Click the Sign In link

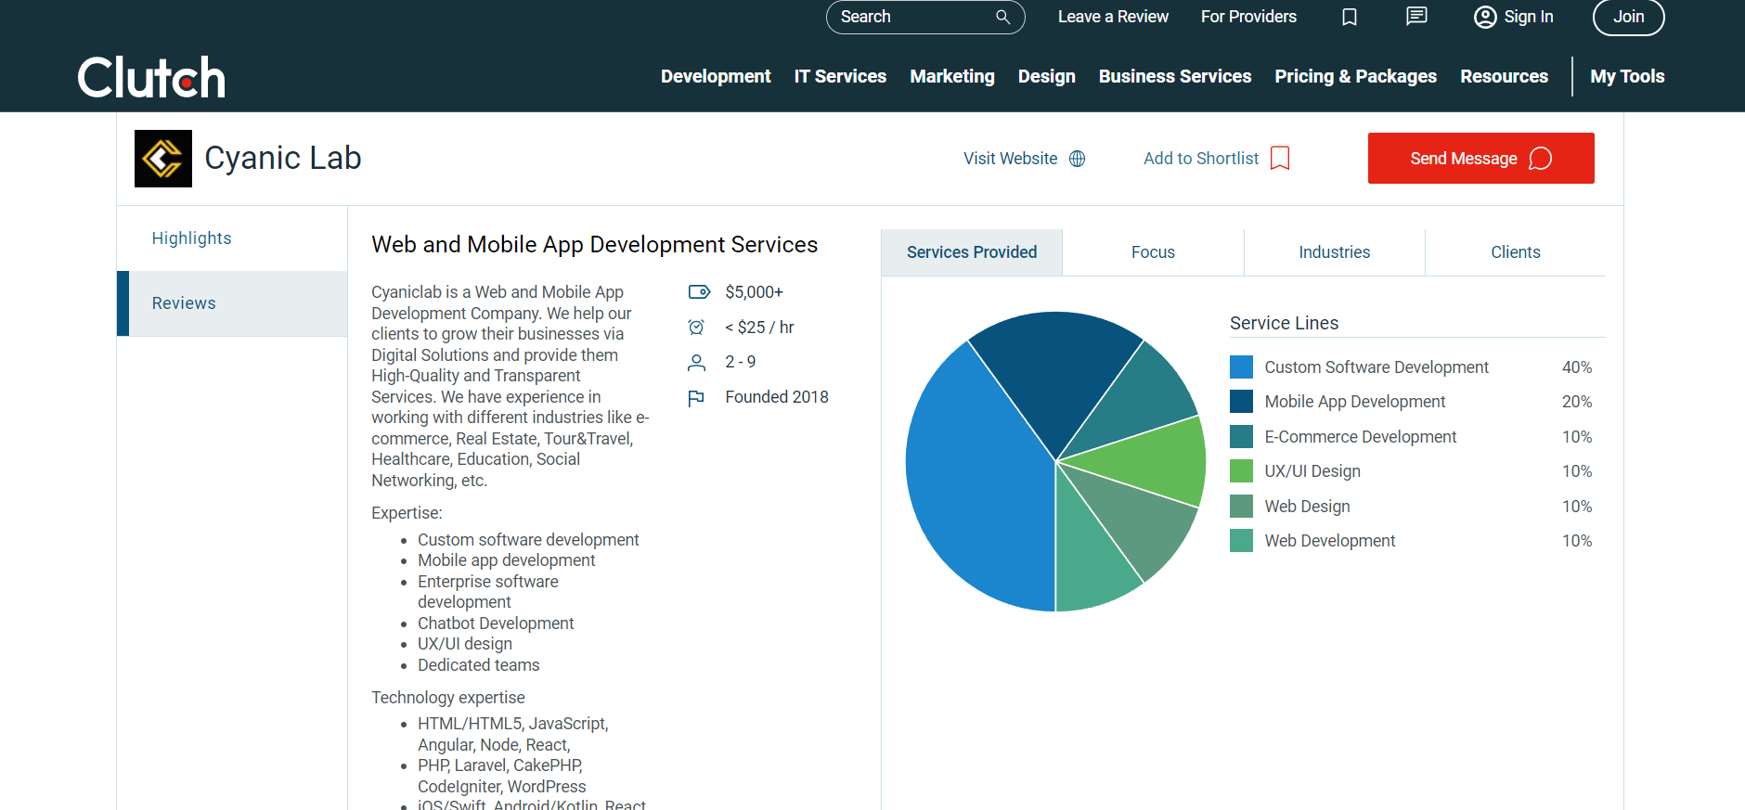(1529, 17)
